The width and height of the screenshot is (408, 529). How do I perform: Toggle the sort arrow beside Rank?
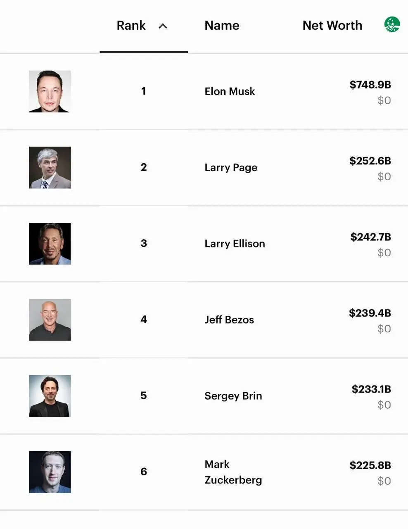point(163,26)
